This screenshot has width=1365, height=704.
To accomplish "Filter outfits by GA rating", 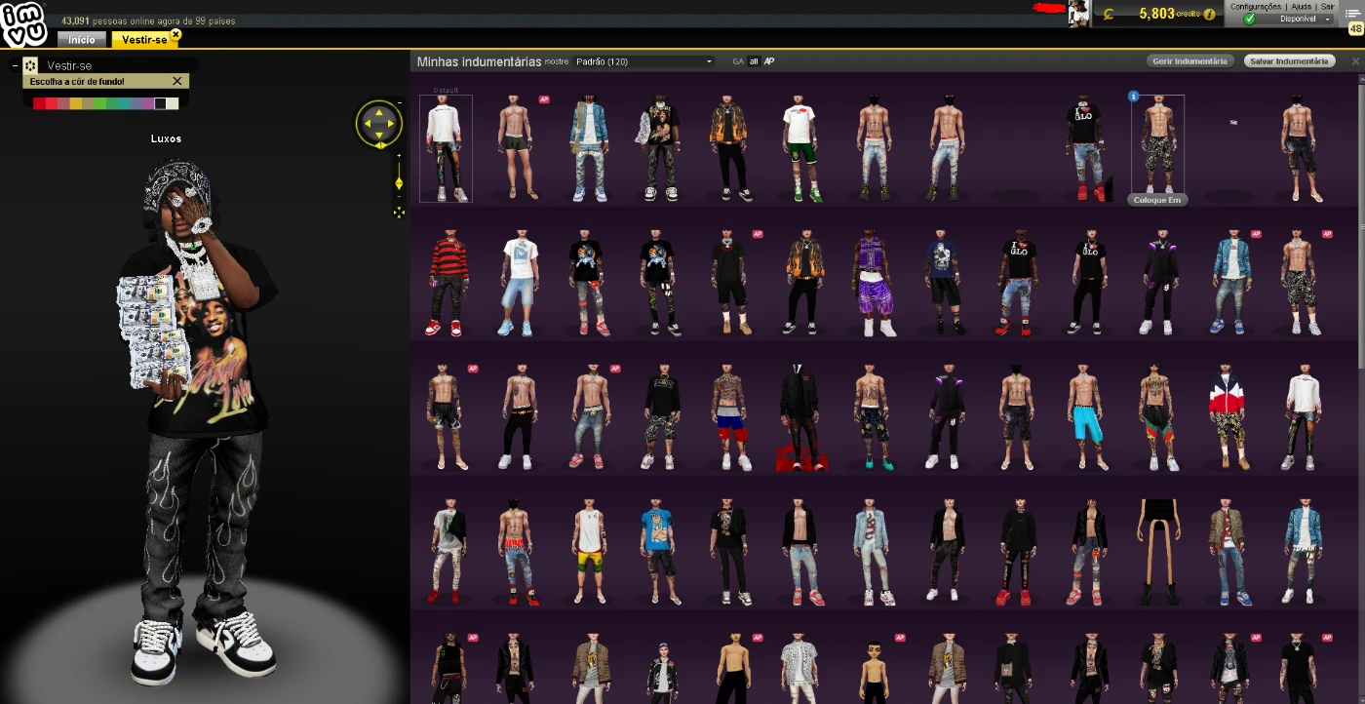I will pyautogui.click(x=738, y=61).
